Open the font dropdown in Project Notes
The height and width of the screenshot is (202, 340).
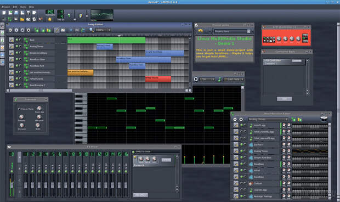point(232,31)
